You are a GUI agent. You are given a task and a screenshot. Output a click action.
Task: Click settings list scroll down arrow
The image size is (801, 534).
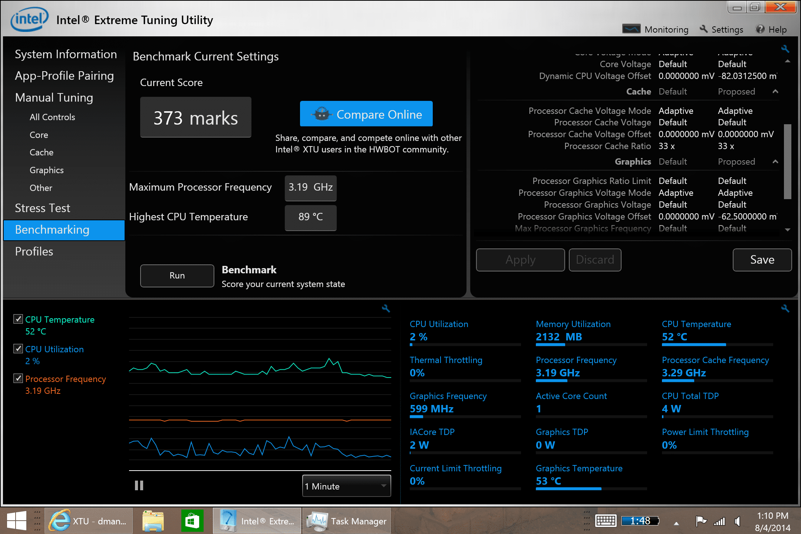tap(788, 230)
